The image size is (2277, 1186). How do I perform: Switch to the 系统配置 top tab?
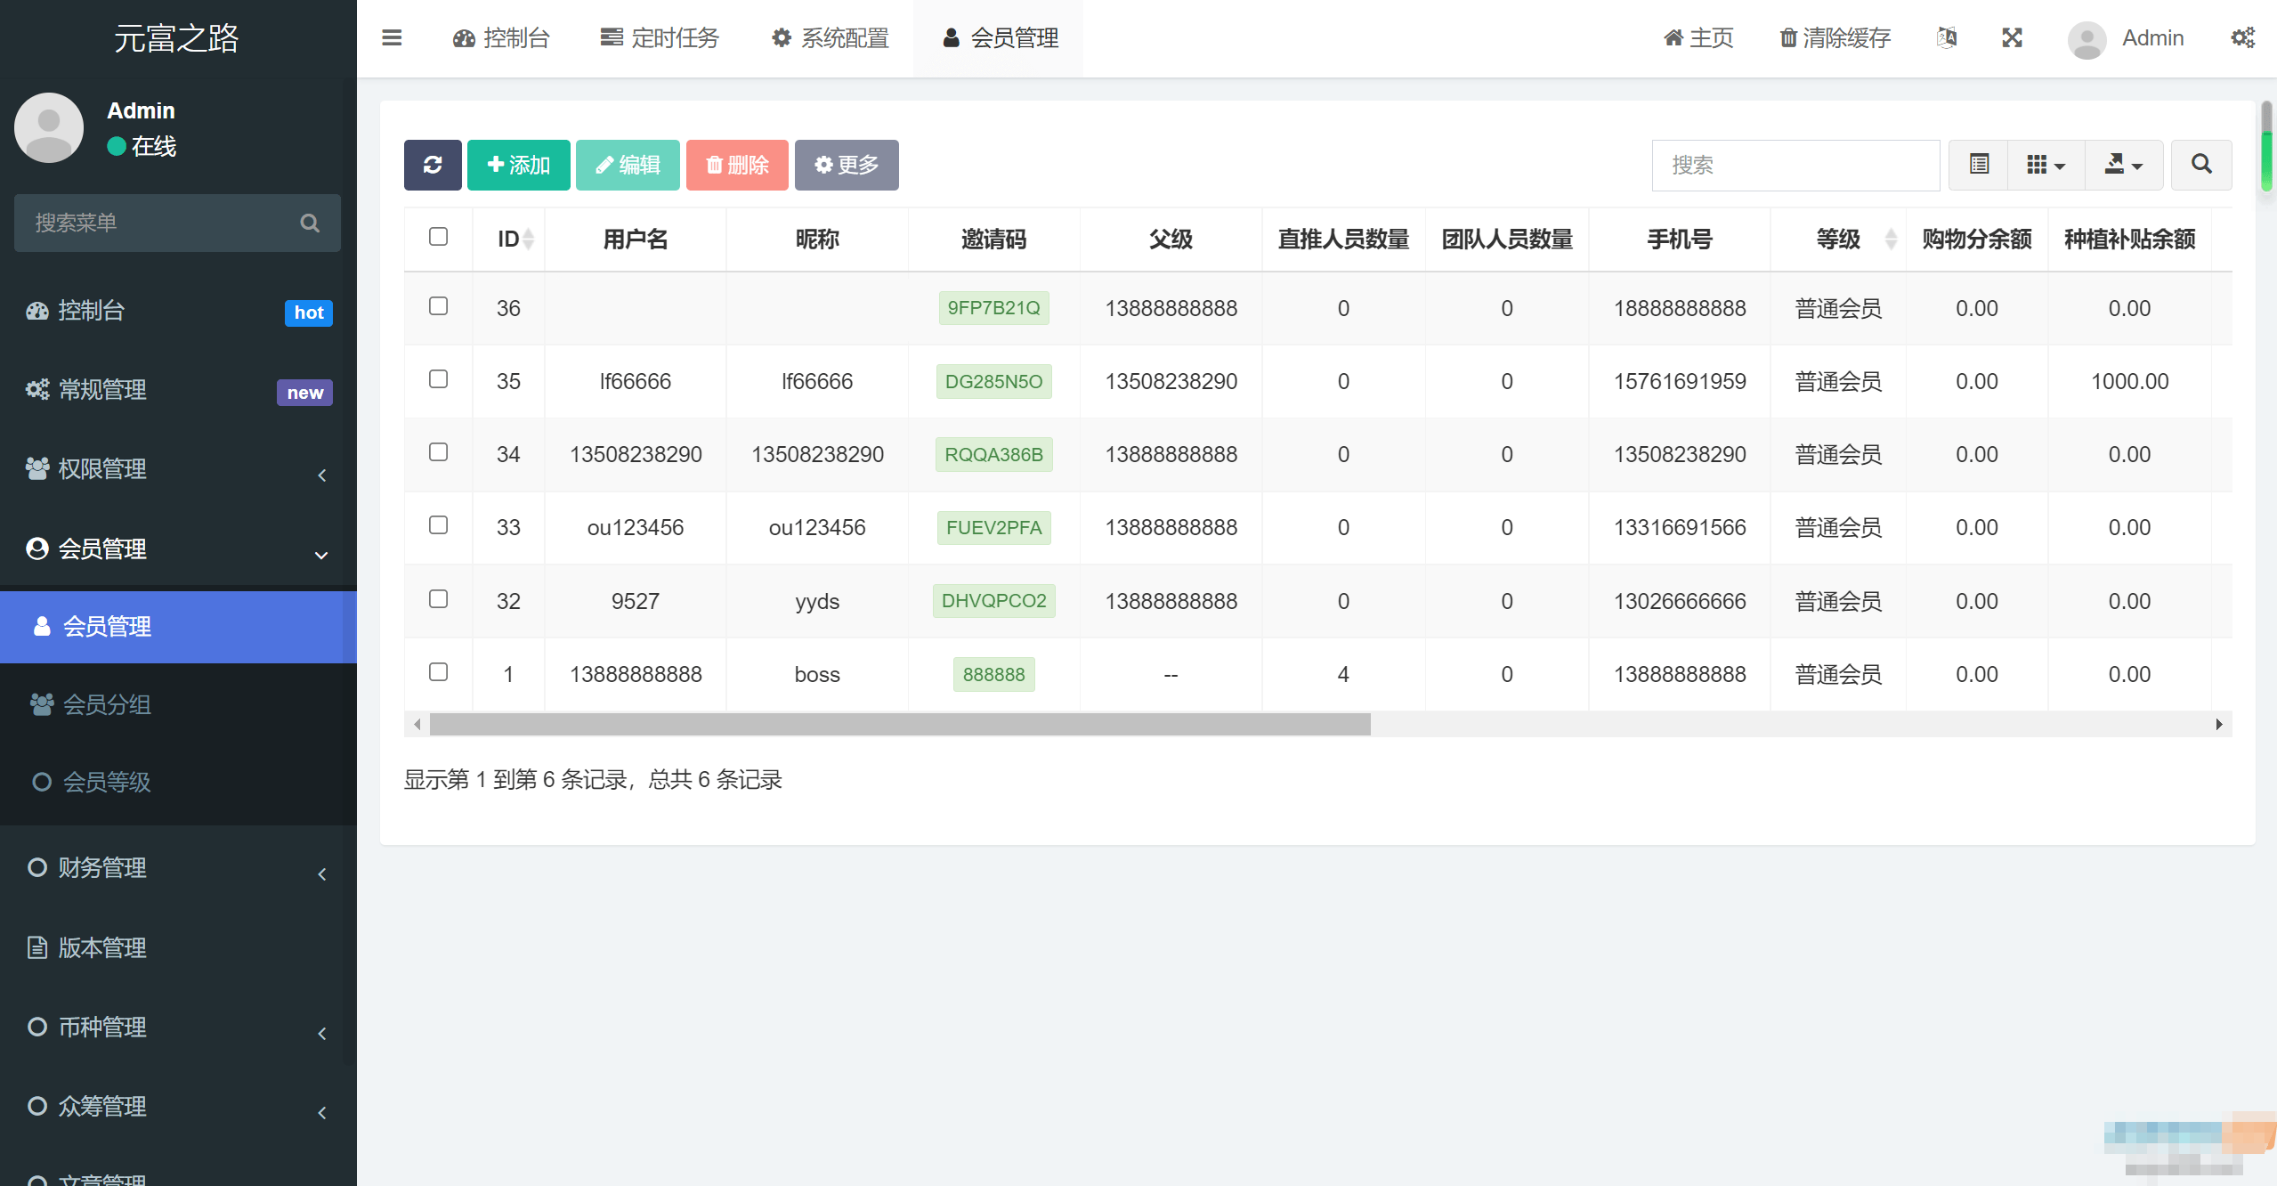[831, 38]
